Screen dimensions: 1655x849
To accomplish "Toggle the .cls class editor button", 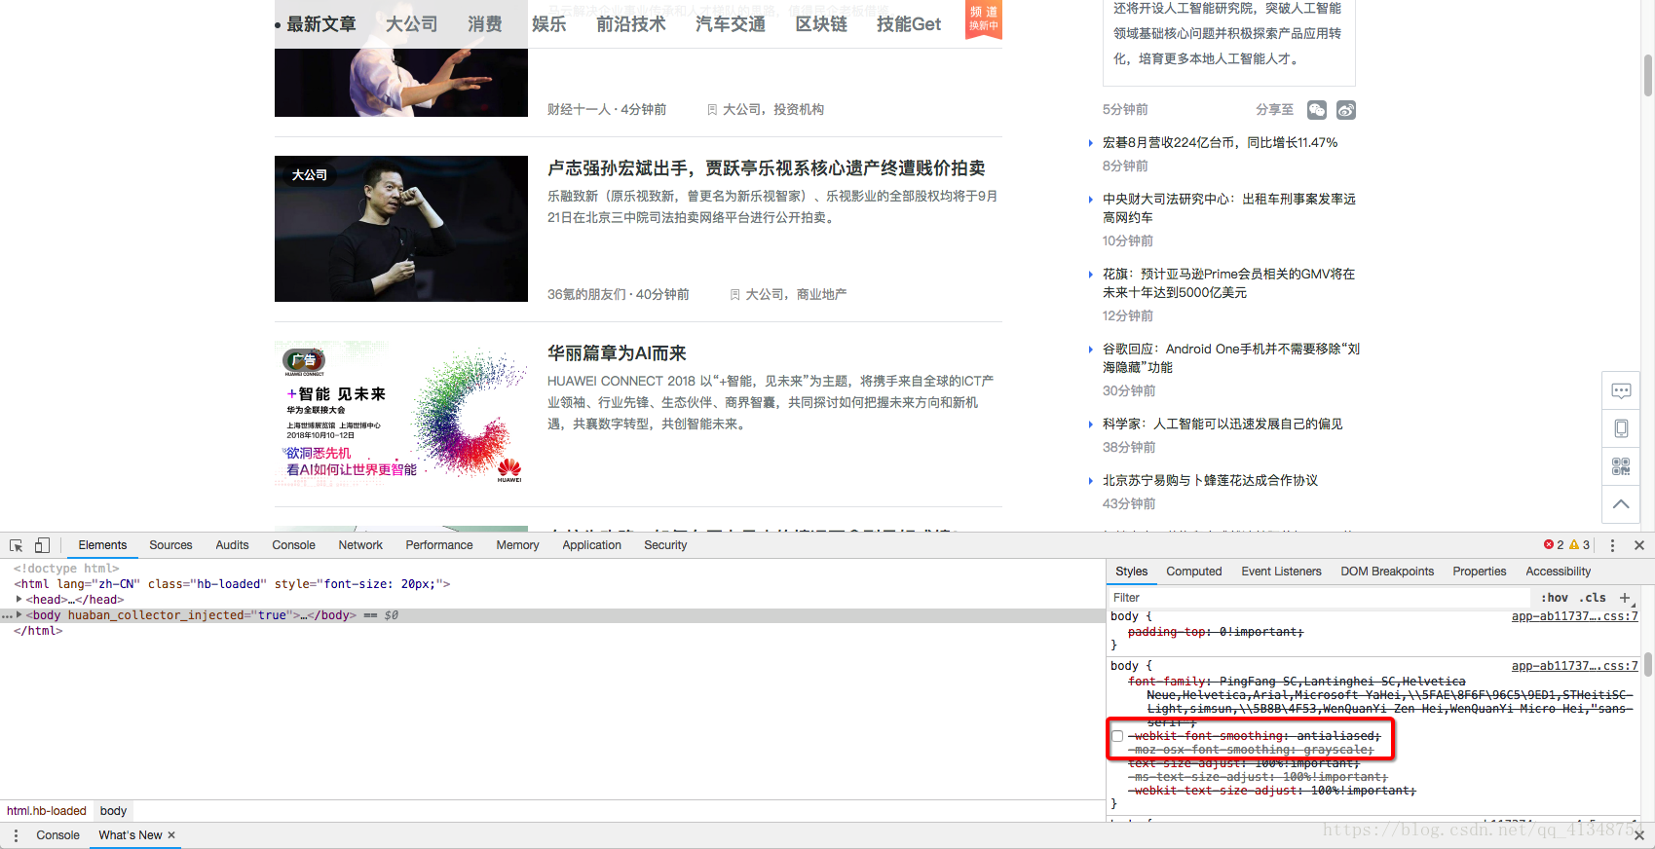I will point(1593,598).
